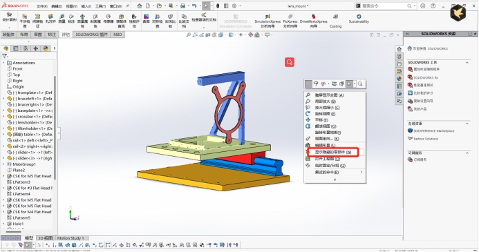Screen dimensions: 479x252
Task: Open the Partner Solutions link
Action: [426, 139]
